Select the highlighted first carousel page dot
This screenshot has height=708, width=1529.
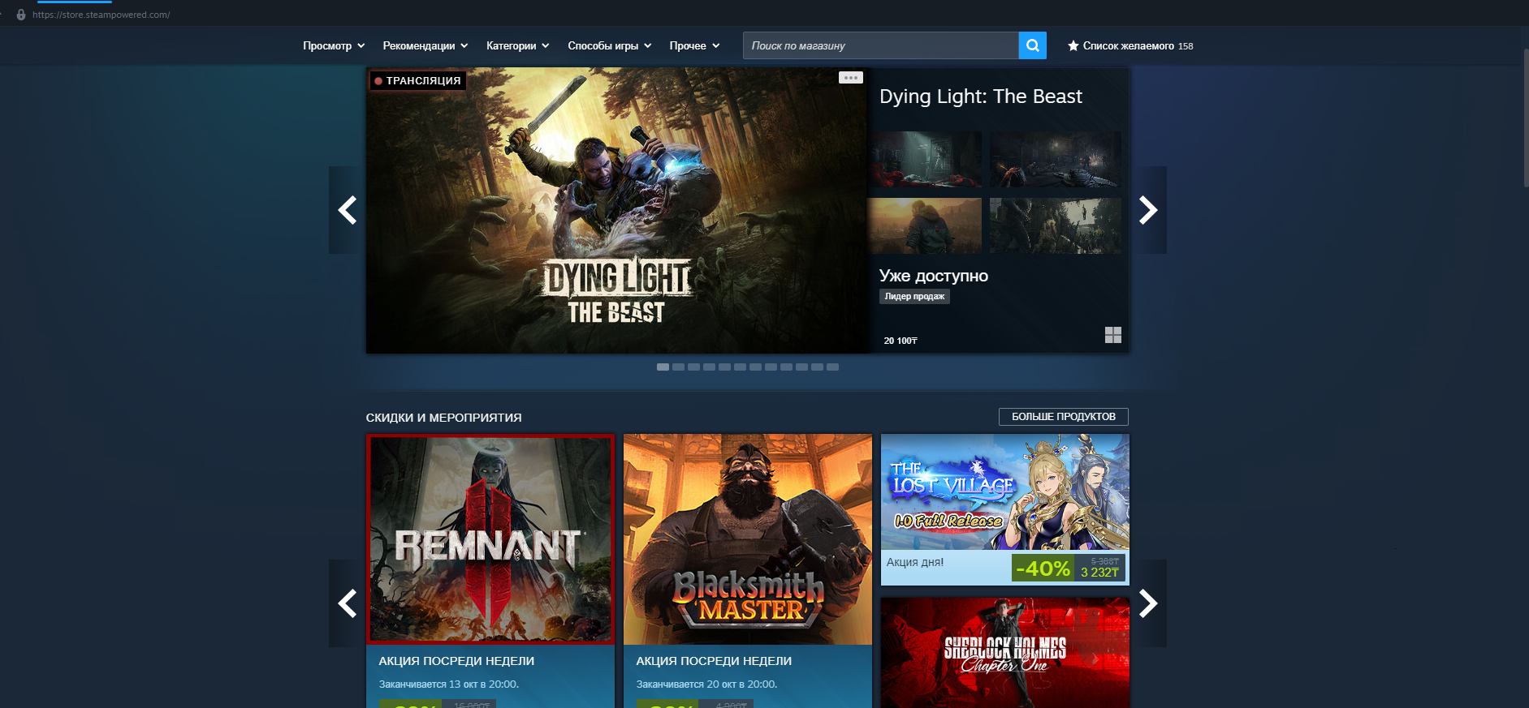(663, 367)
